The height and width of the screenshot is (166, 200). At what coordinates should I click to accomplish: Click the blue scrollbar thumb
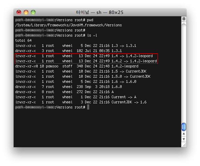[x=184, y=127]
